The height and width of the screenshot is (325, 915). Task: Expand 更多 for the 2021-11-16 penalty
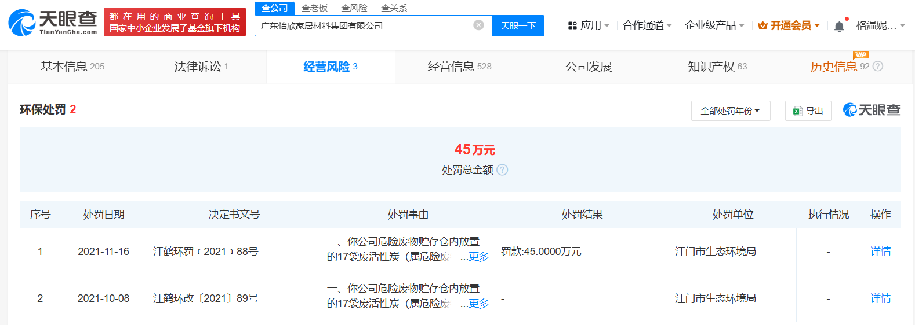tap(478, 257)
